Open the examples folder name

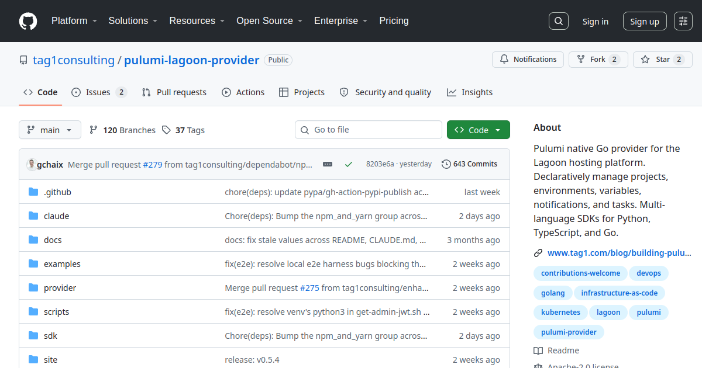62,264
